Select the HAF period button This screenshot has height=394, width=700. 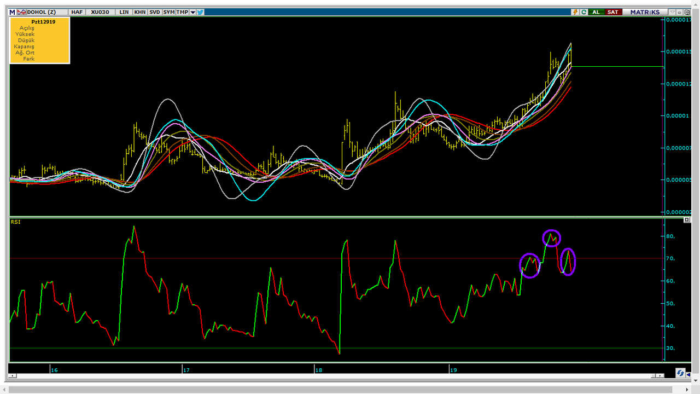point(77,12)
